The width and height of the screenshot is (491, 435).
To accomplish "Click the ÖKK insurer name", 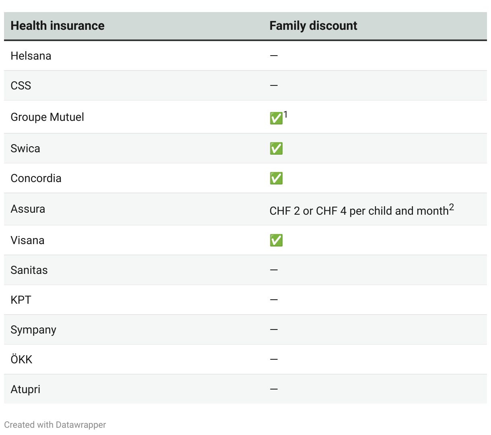I will (21, 359).
